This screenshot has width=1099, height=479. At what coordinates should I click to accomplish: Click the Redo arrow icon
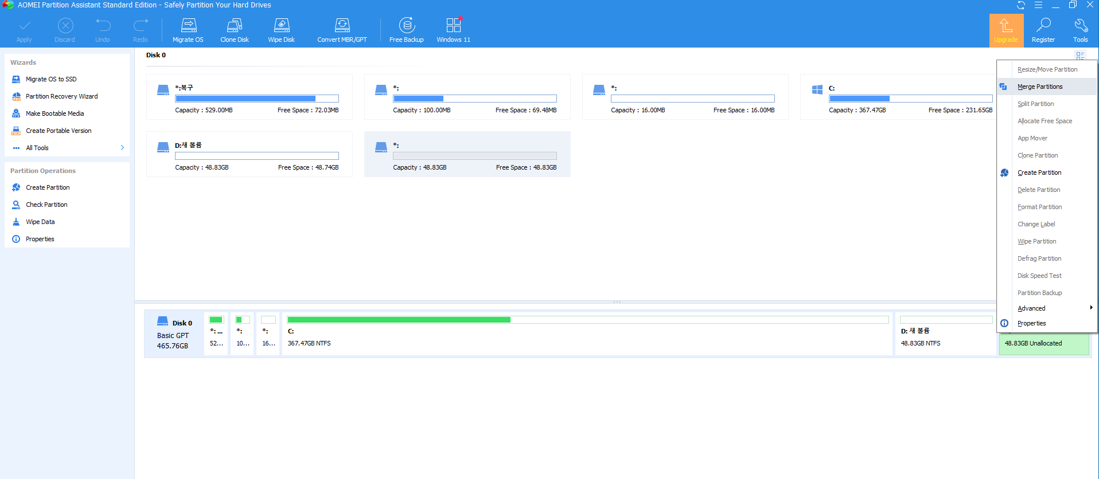[141, 25]
